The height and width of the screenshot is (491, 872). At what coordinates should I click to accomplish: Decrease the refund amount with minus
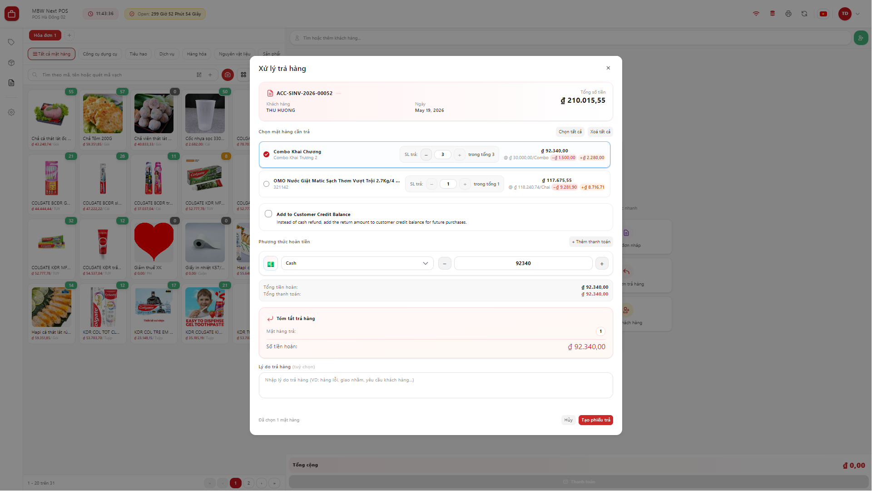[x=445, y=264]
